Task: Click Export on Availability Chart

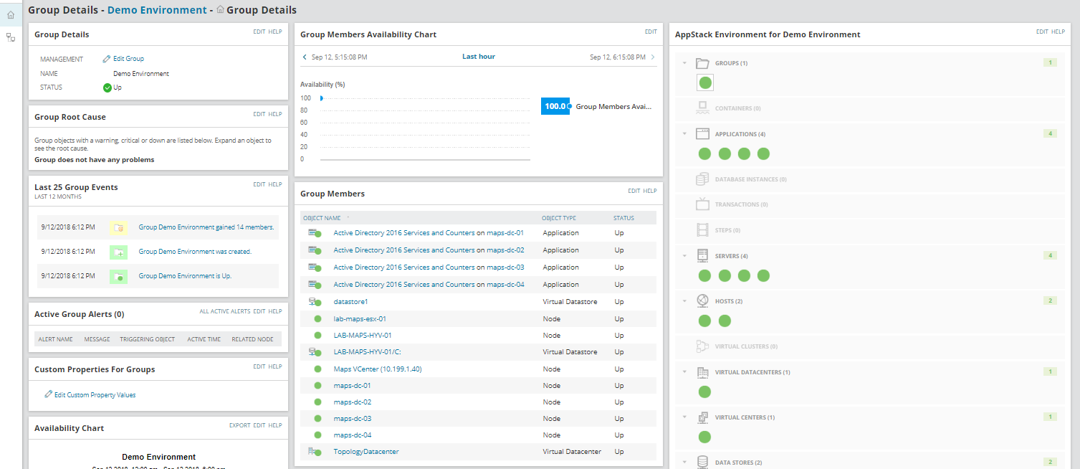Action: click(240, 425)
